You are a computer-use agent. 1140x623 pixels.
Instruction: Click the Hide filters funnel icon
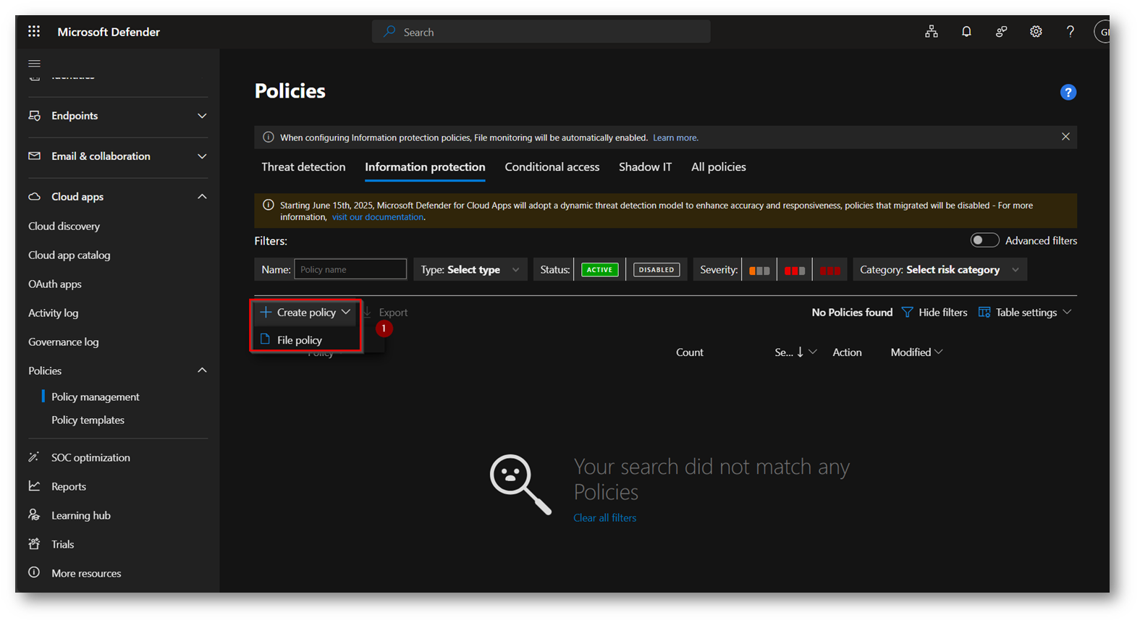tap(907, 313)
